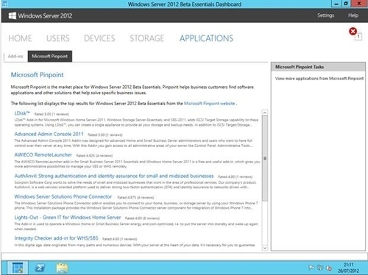The image size is (368, 275).
Task: Click the red critical alert icon
Action: [x=353, y=32]
